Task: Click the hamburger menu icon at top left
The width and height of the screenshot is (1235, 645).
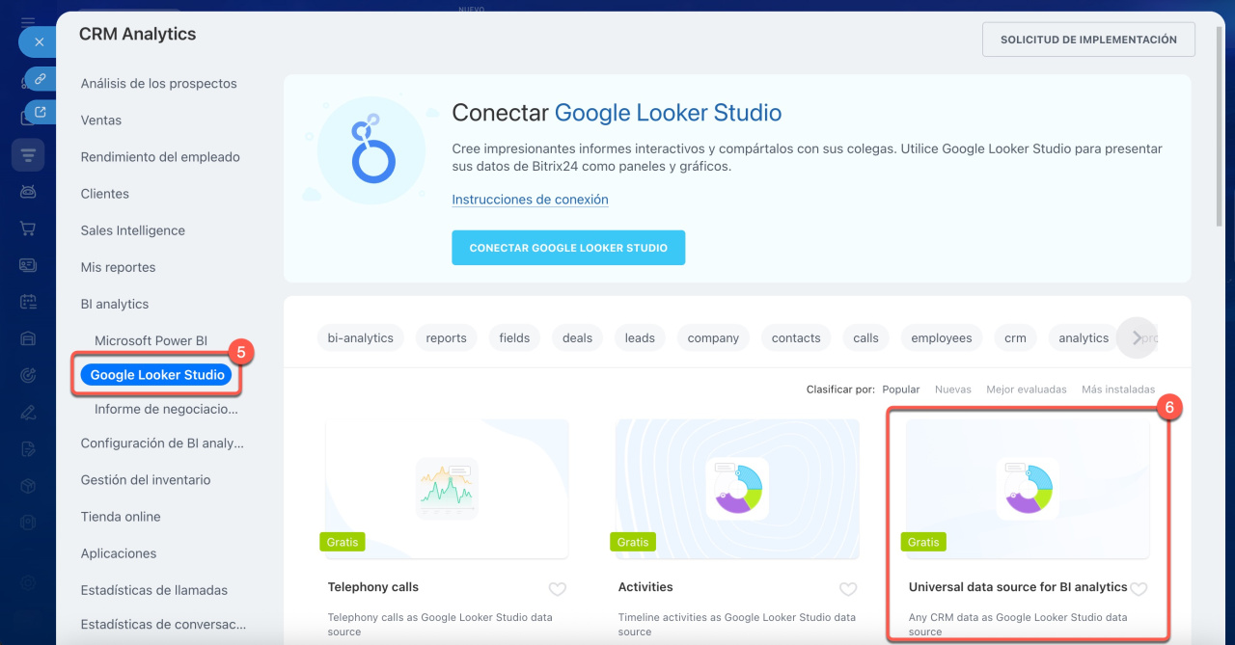Action: coord(28,21)
